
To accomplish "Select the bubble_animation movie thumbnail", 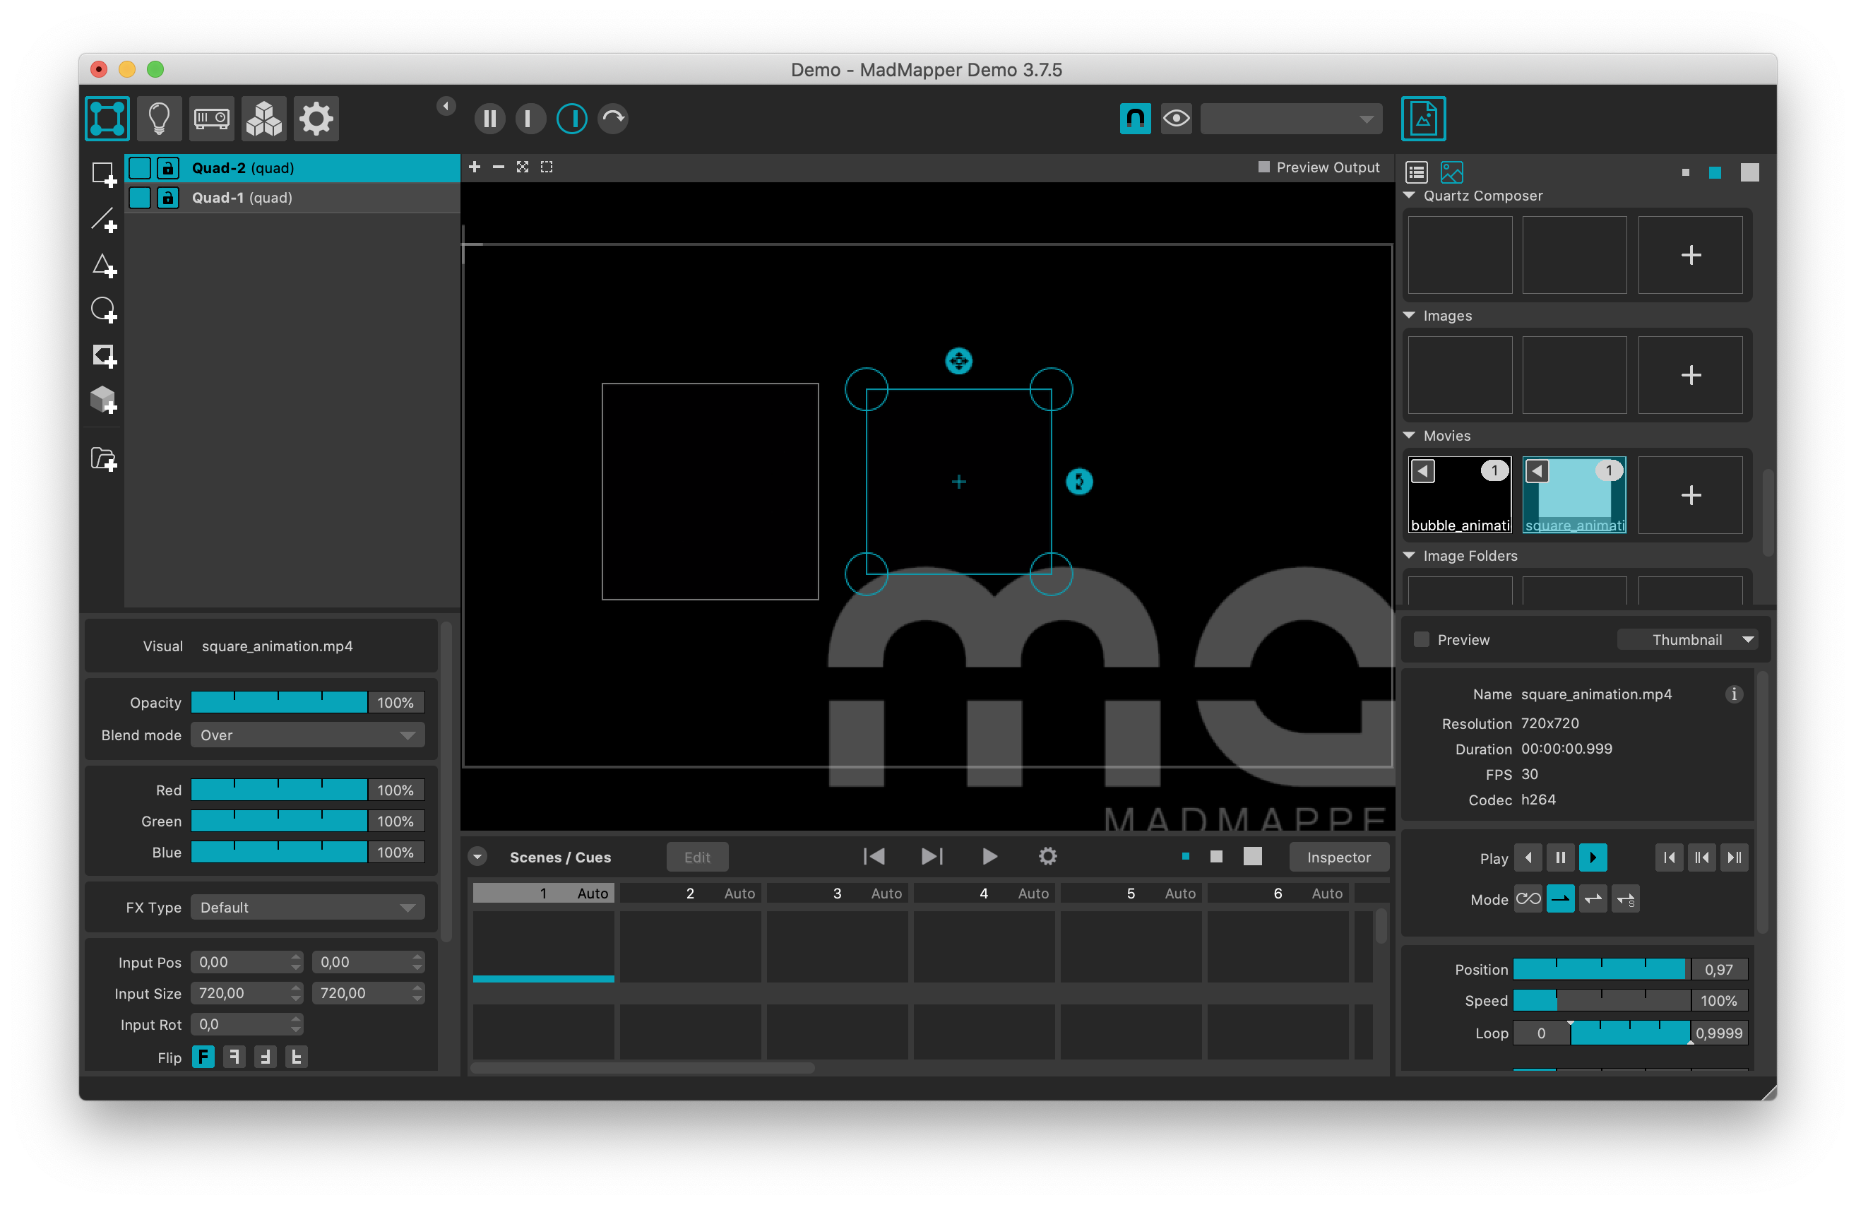I will tap(1460, 495).
